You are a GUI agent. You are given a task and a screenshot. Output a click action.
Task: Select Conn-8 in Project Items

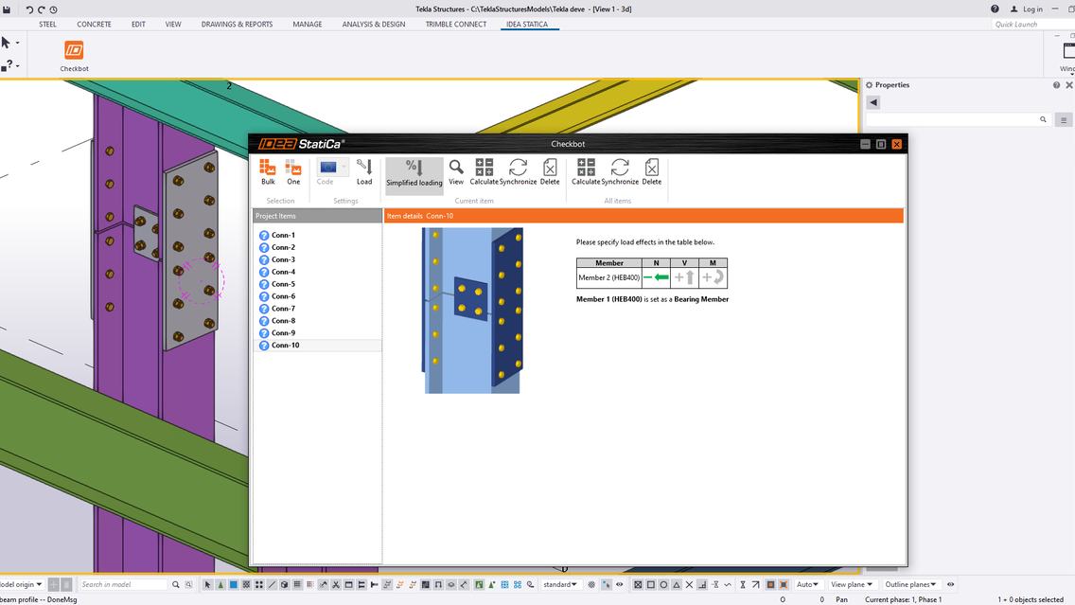click(283, 321)
